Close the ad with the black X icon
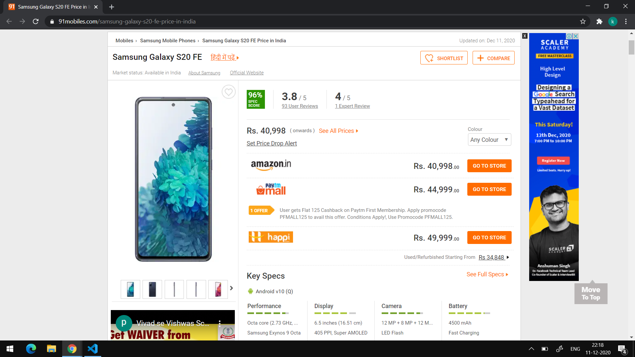 [x=525, y=36]
